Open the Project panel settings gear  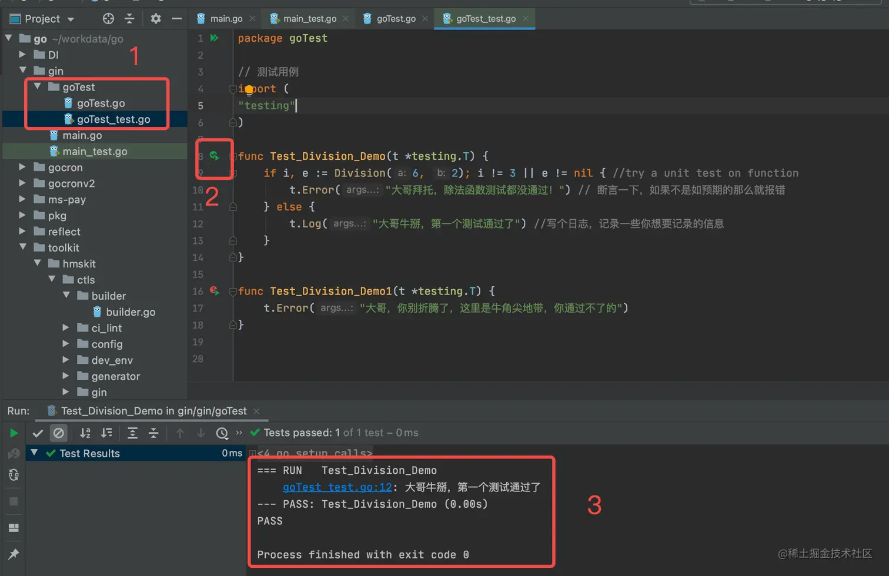click(155, 19)
